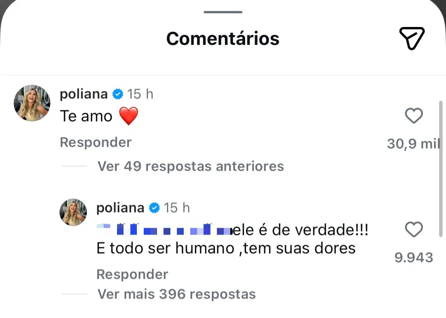
Task: Grab the drag handle above "Comentários"
Action: [x=223, y=12]
